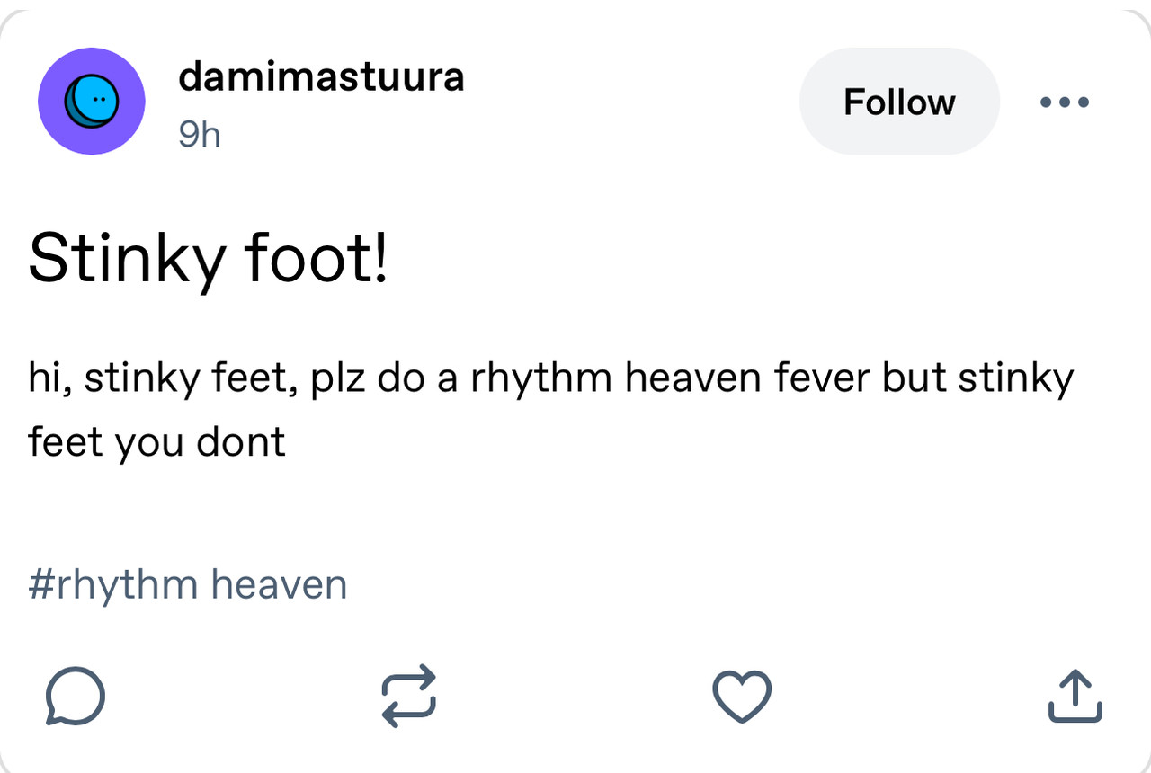Open the damimastuura username link
The image size is (1151, 773).
pos(322,77)
